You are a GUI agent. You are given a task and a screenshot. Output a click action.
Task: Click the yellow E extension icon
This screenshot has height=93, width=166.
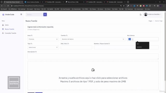[141, 6]
